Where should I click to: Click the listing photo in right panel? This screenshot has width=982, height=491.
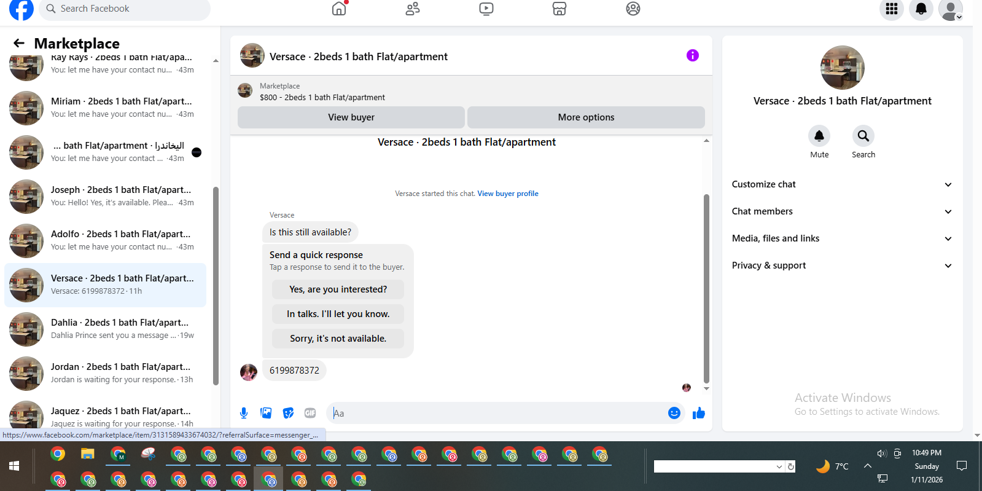[843, 68]
